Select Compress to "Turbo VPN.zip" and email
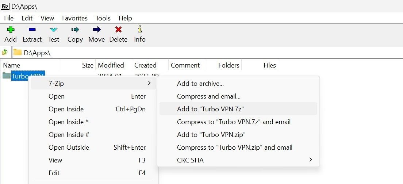This screenshot has width=403, height=184. tap(238, 147)
